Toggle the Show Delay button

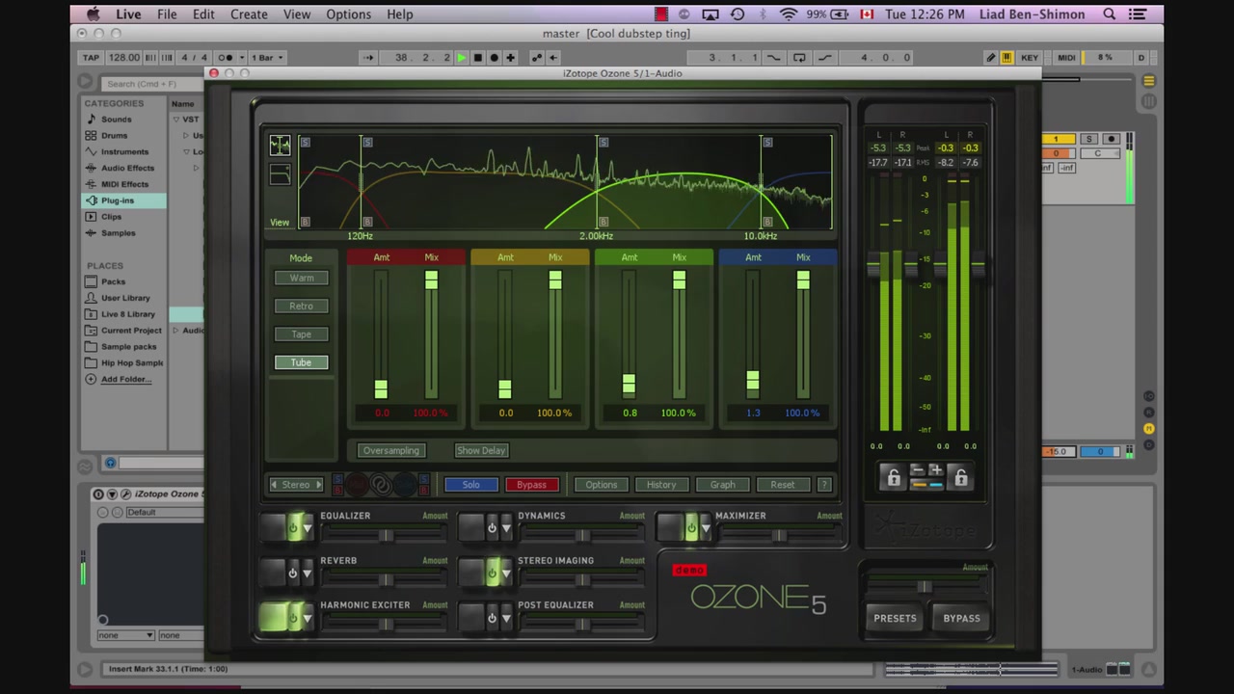(x=481, y=450)
